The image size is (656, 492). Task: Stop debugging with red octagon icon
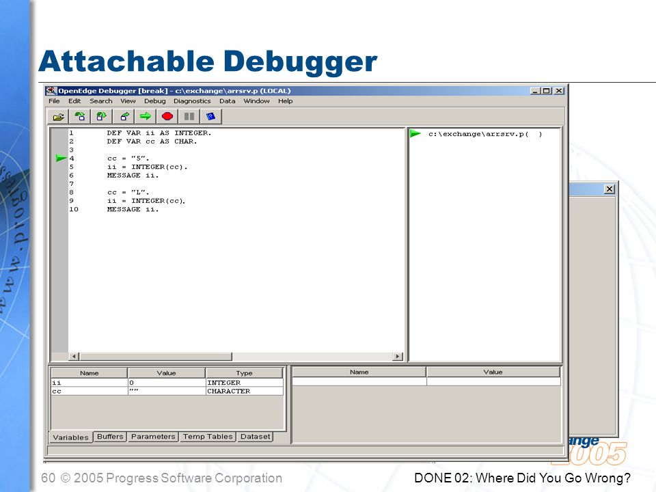click(167, 116)
